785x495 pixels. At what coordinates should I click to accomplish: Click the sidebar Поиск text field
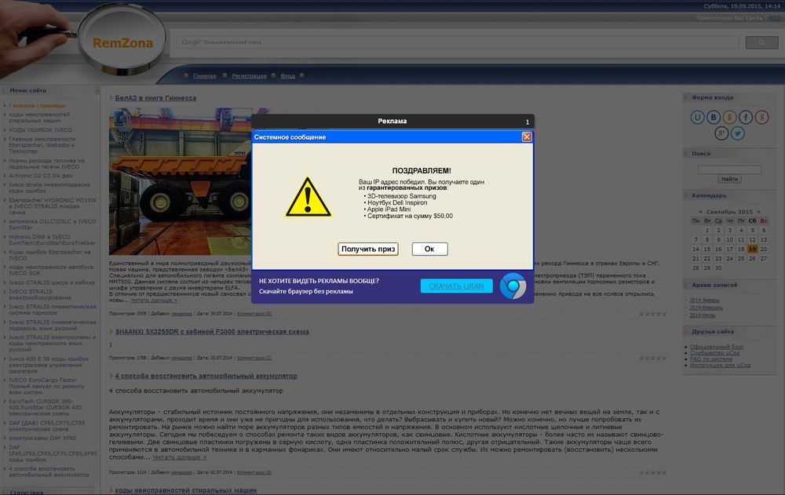729,169
